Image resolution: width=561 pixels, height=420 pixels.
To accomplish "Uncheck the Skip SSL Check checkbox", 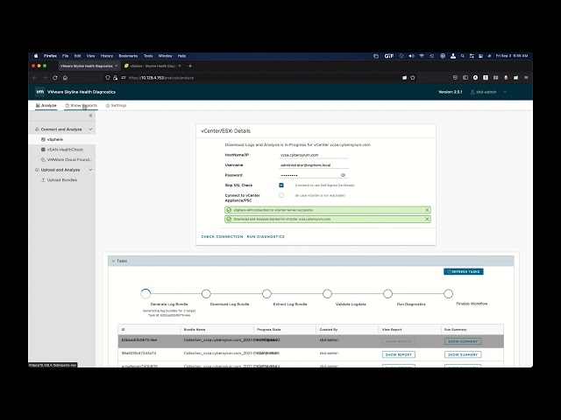I will (x=281, y=185).
